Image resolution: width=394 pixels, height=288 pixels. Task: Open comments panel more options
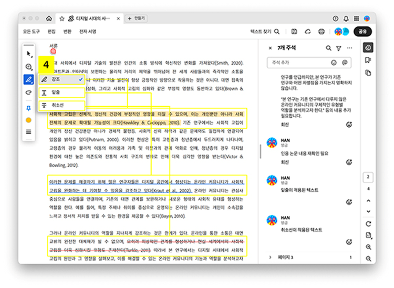(349, 48)
